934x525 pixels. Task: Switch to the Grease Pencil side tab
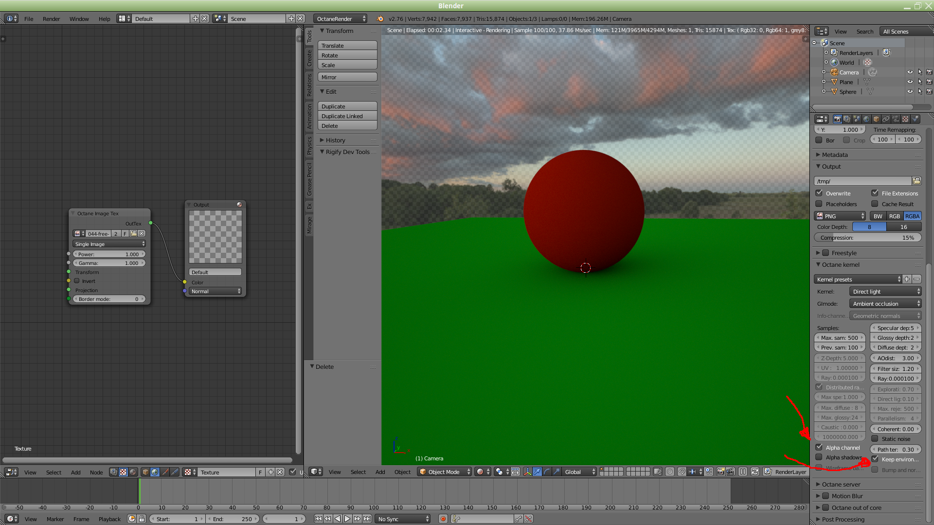click(309, 179)
